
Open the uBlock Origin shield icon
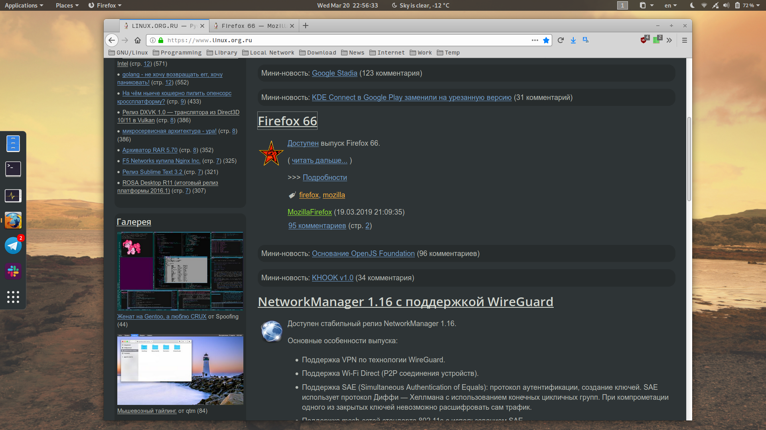(x=644, y=39)
